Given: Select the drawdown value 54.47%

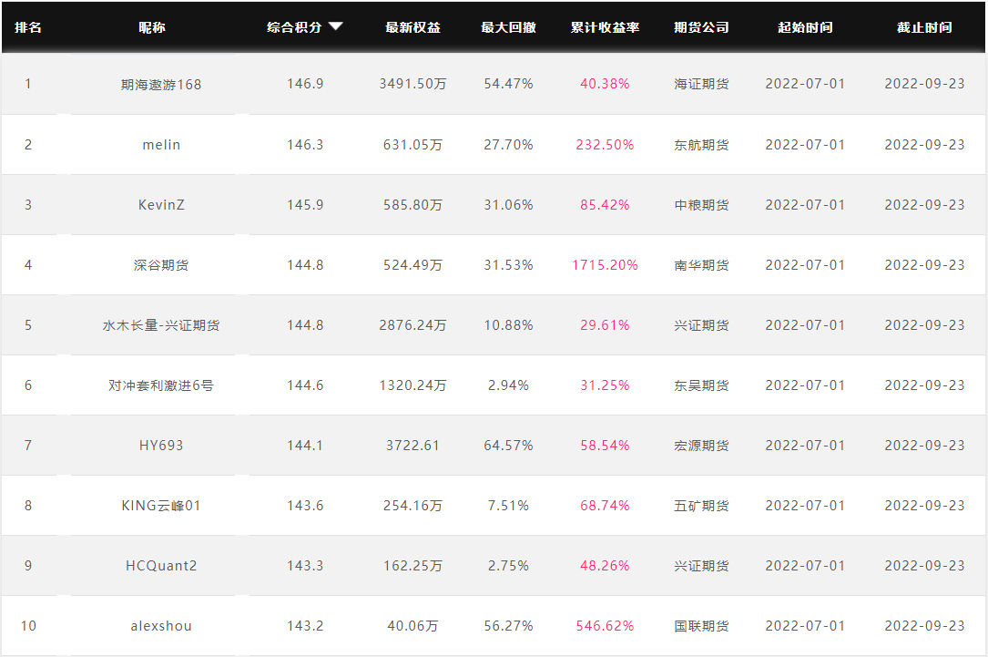Looking at the screenshot, I should 508,84.
